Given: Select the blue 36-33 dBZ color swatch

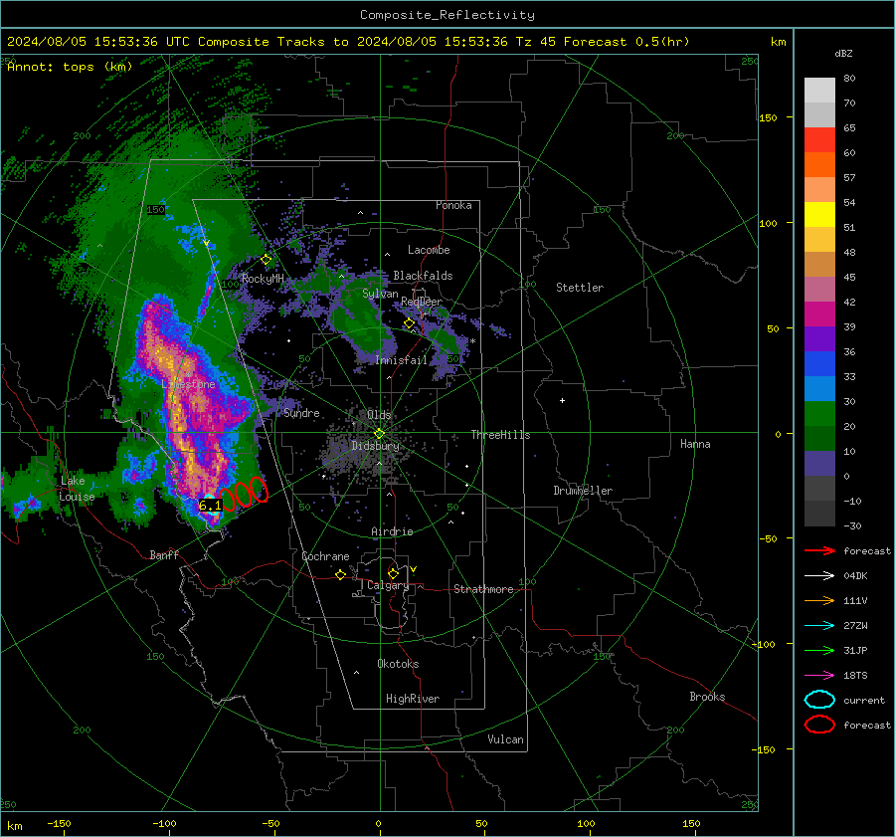Looking at the screenshot, I should (819, 364).
